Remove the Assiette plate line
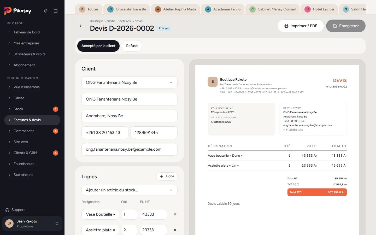Image resolution: width=376 pixels, height=235 pixels. tap(175, 230)
